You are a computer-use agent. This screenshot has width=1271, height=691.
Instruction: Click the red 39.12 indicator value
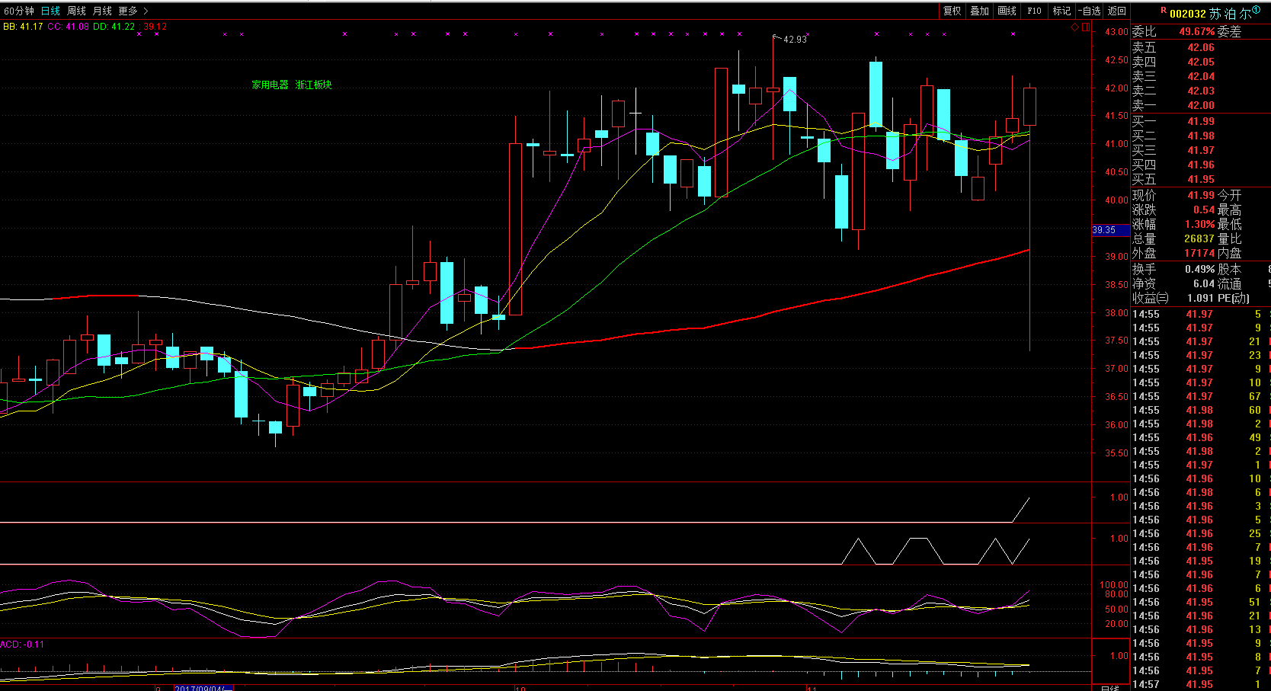(155, 26)
